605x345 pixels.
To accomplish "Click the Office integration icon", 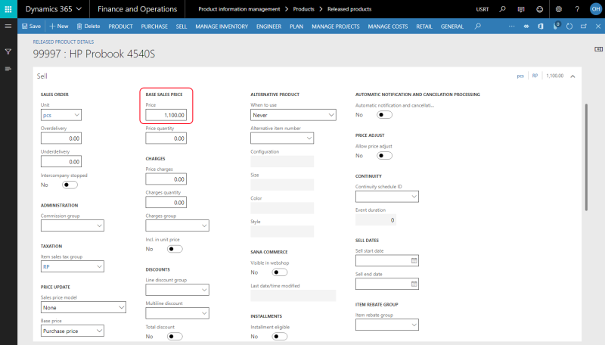I will (541, 26).
